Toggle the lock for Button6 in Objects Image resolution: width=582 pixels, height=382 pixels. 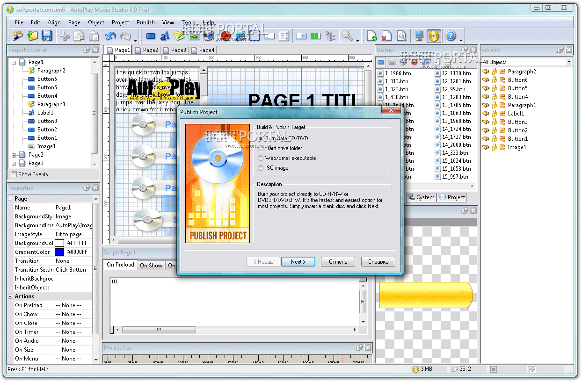495,80
